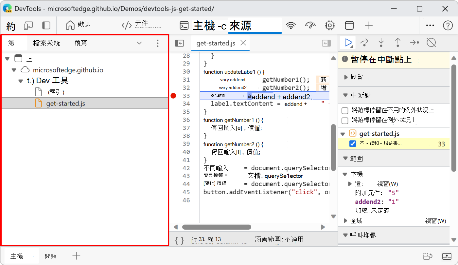Collapse get-started.js breakpoint group
The width and height of the screenshot is (458, 265).
coord(343,134)
